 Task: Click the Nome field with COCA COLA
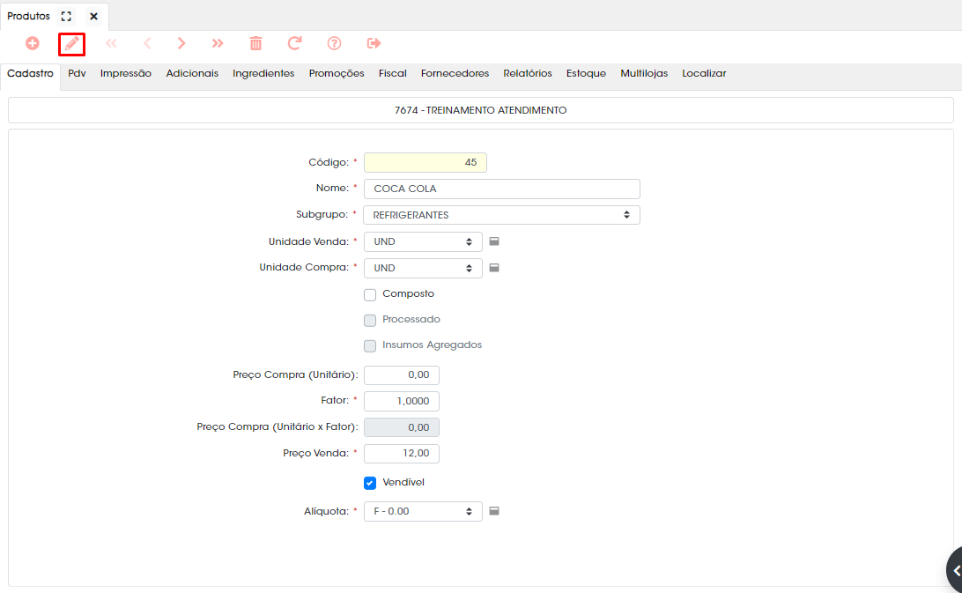point(502,189)
